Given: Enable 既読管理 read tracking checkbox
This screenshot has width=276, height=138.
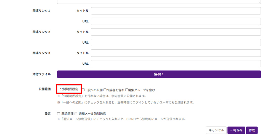Looking at the screenshot, I should 59,113.
